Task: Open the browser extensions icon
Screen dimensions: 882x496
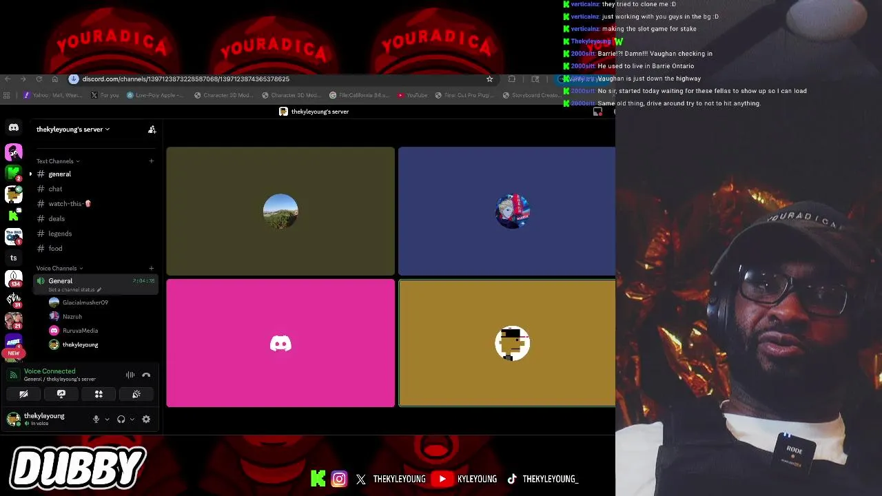Action: click(511, 79)
